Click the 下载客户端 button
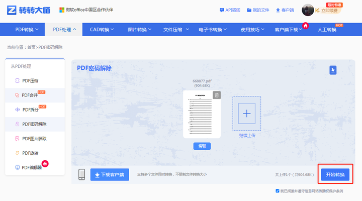This screenshot has width=362, height=201. pos(110,174)
